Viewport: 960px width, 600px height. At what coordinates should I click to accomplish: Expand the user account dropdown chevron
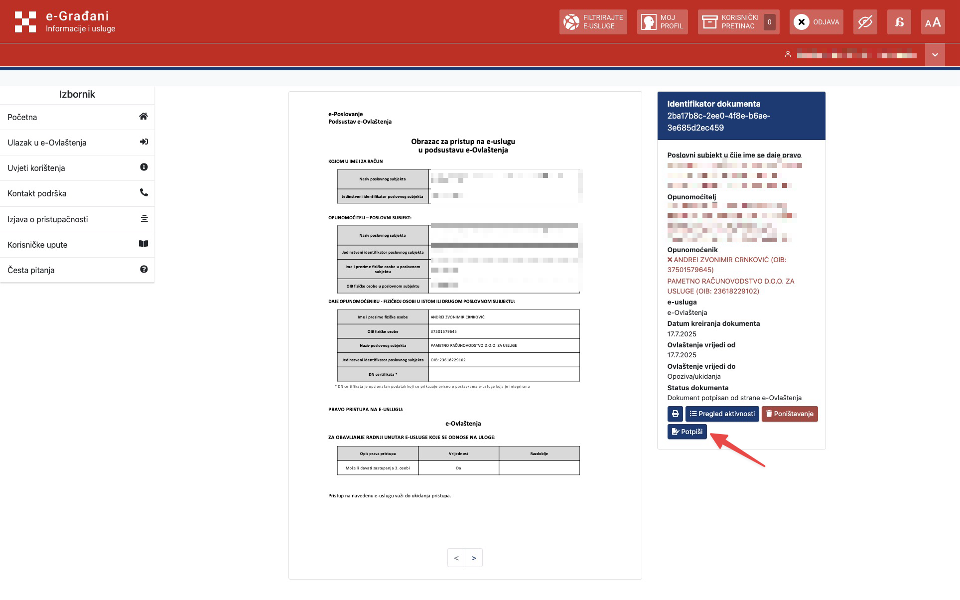pyautogui.click(x=935, y=55)
